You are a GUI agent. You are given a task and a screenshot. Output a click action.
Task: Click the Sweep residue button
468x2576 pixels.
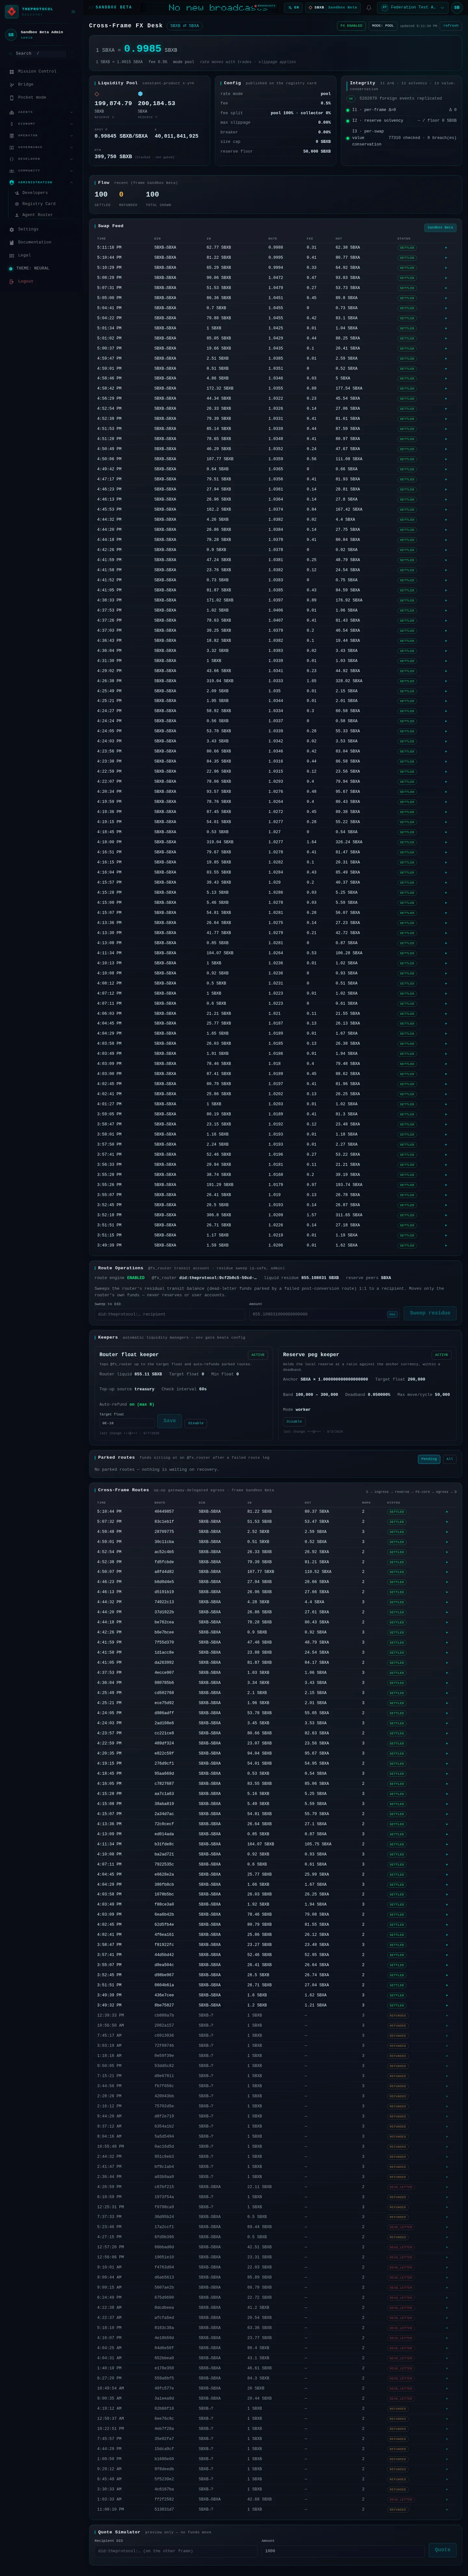(x=430, y=1313)
